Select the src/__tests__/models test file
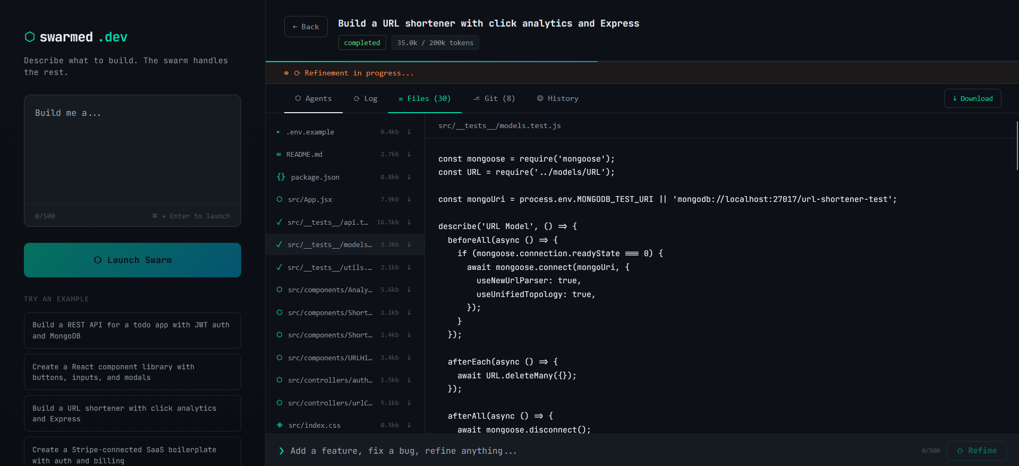 345,244
